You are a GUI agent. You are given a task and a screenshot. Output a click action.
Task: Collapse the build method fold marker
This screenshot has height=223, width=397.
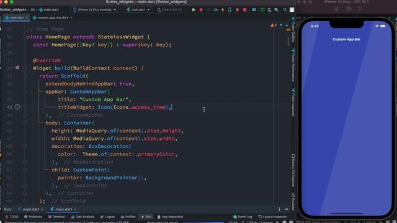pyautogui.click(x=25, y=68)
